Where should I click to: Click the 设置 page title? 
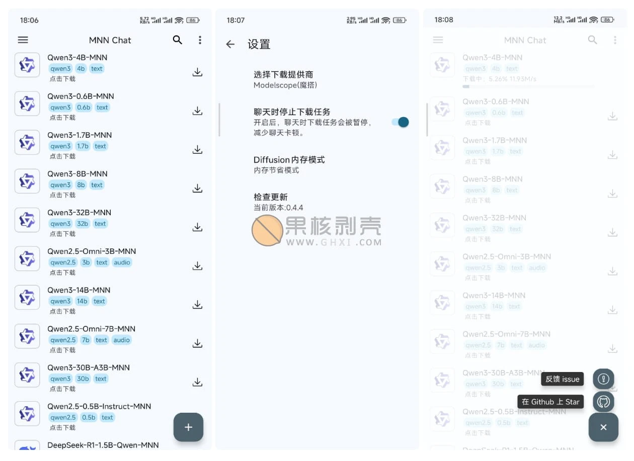(x=259, y=44)
